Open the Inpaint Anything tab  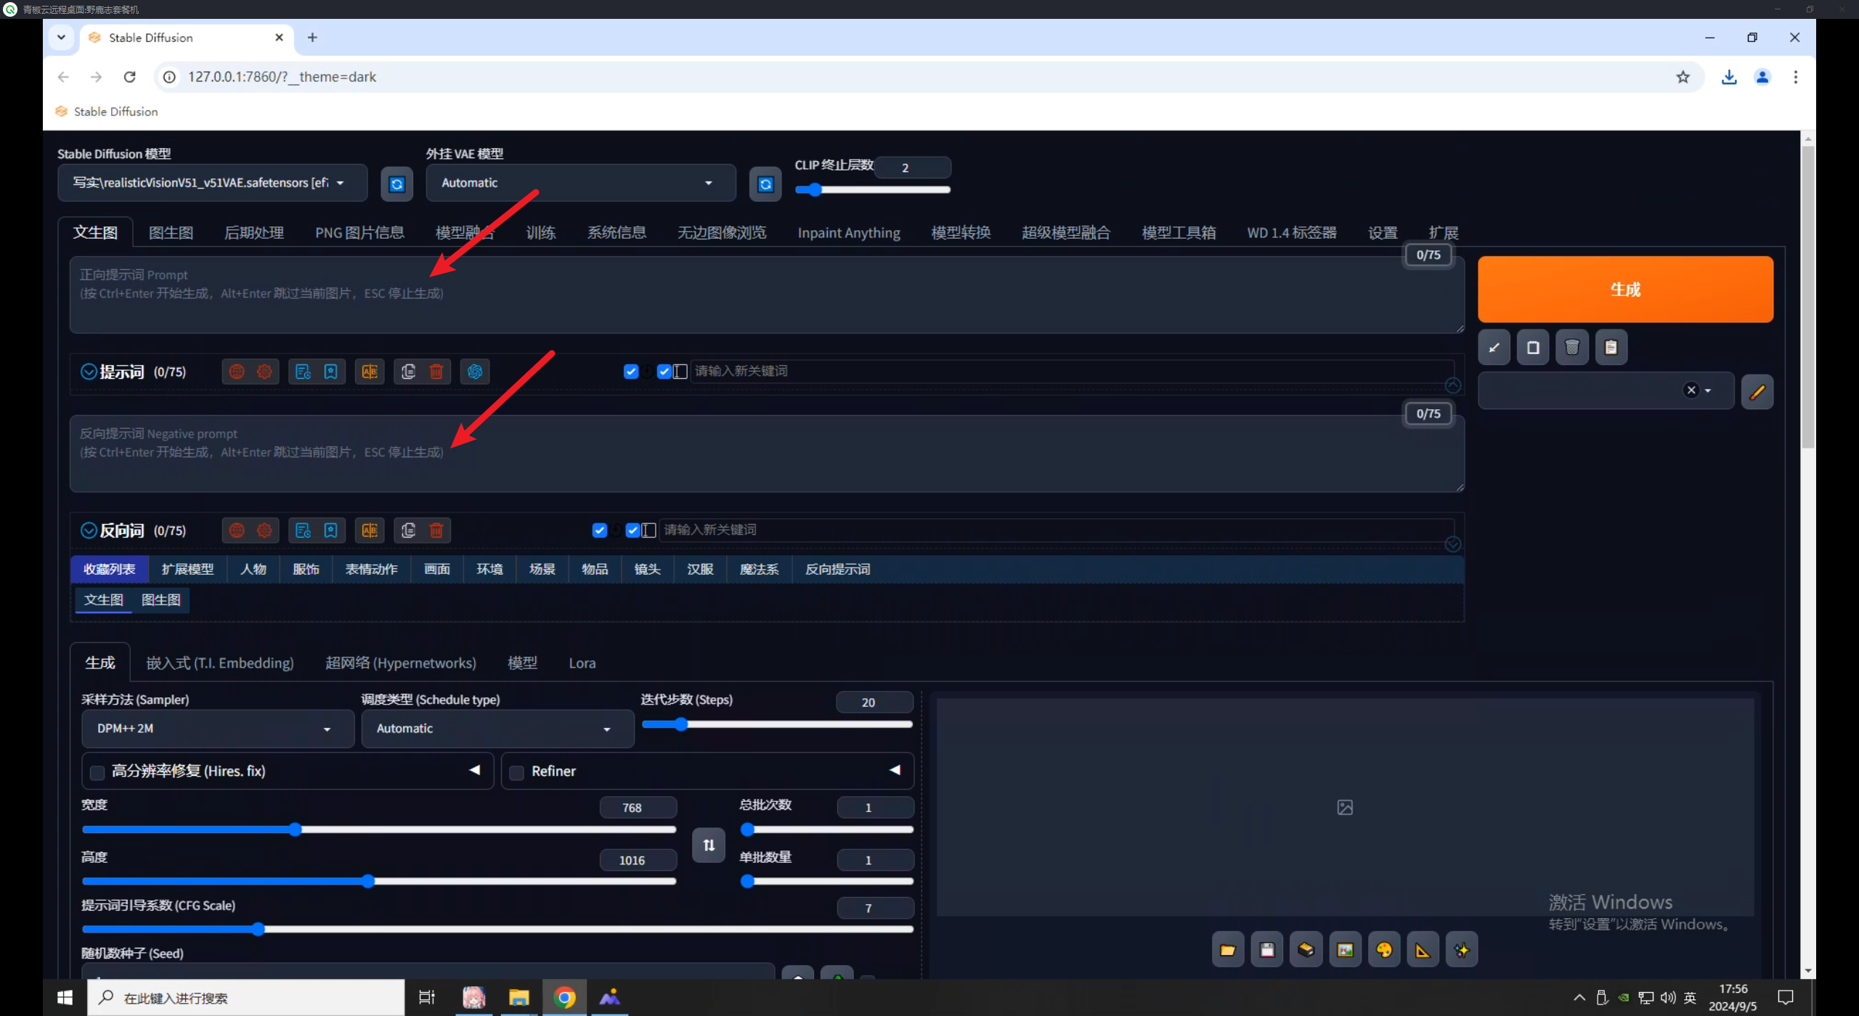(849, 233)
